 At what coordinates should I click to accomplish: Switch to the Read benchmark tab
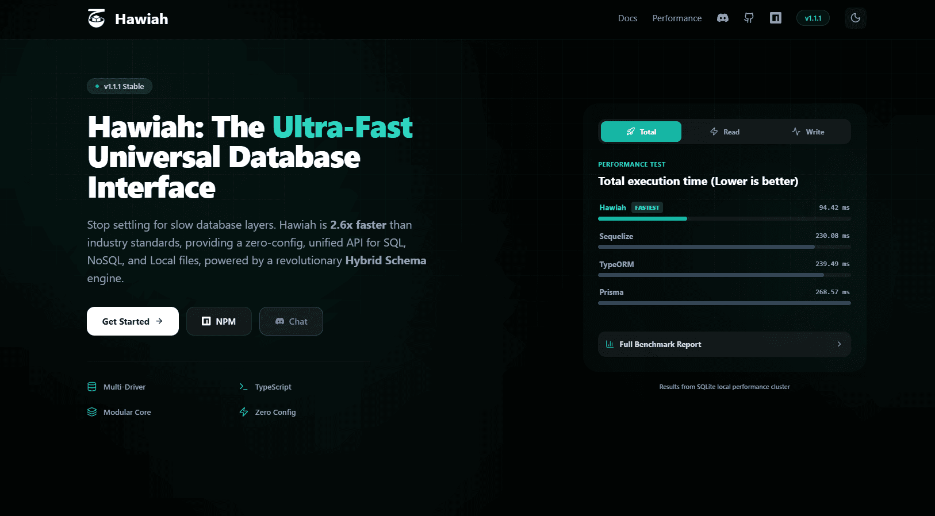pos(725,132)
